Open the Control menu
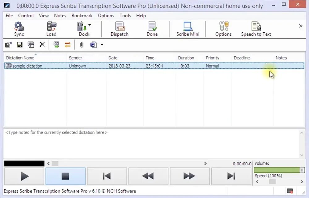 [26, 15]
